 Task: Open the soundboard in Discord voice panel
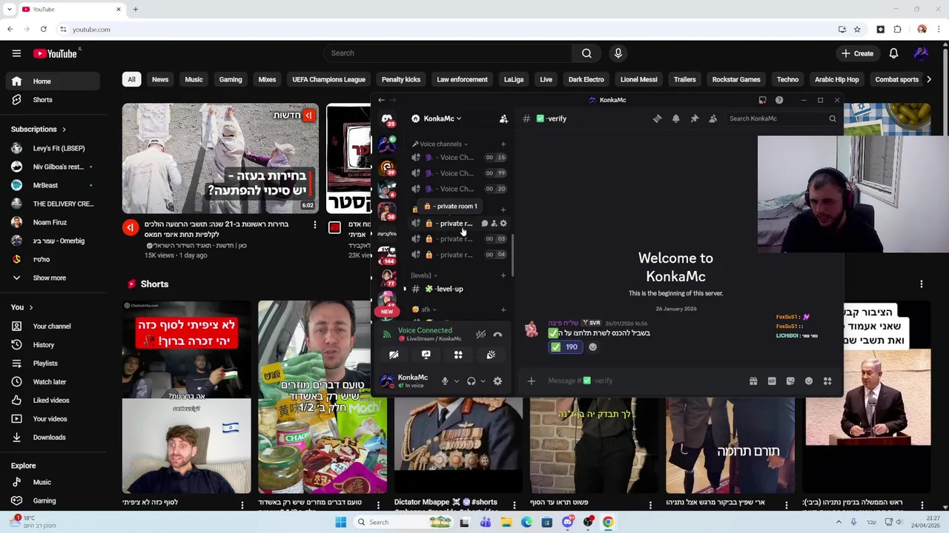point(491,355)
